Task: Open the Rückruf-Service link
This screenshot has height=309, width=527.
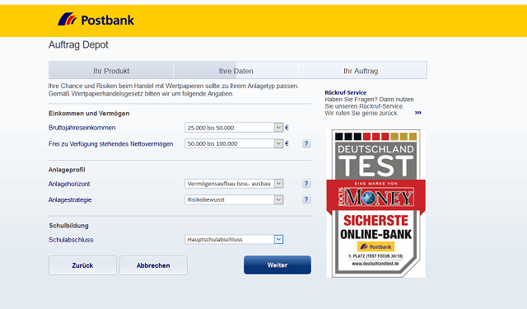Action: (346, 92)
